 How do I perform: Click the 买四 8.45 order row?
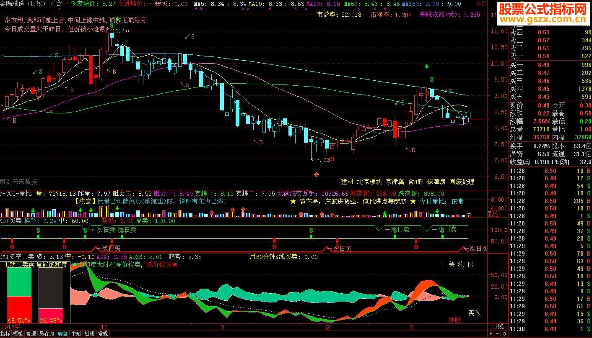[x=550, y=89]
